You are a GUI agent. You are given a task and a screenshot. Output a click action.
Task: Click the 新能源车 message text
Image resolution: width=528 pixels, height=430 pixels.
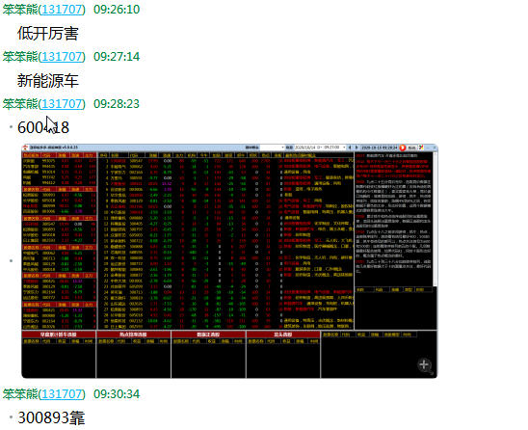(x=48, y=81)
